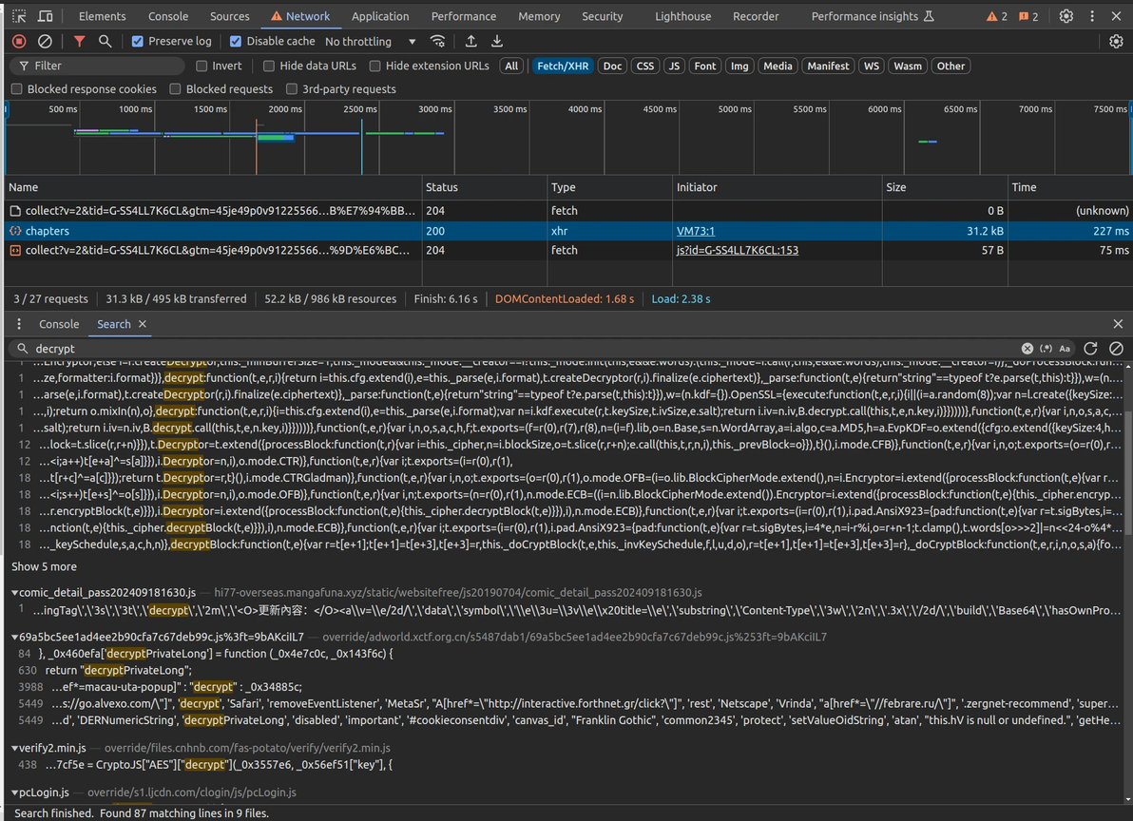
Task: Toggle Disable cache checkbox
Action: [236, 41]
